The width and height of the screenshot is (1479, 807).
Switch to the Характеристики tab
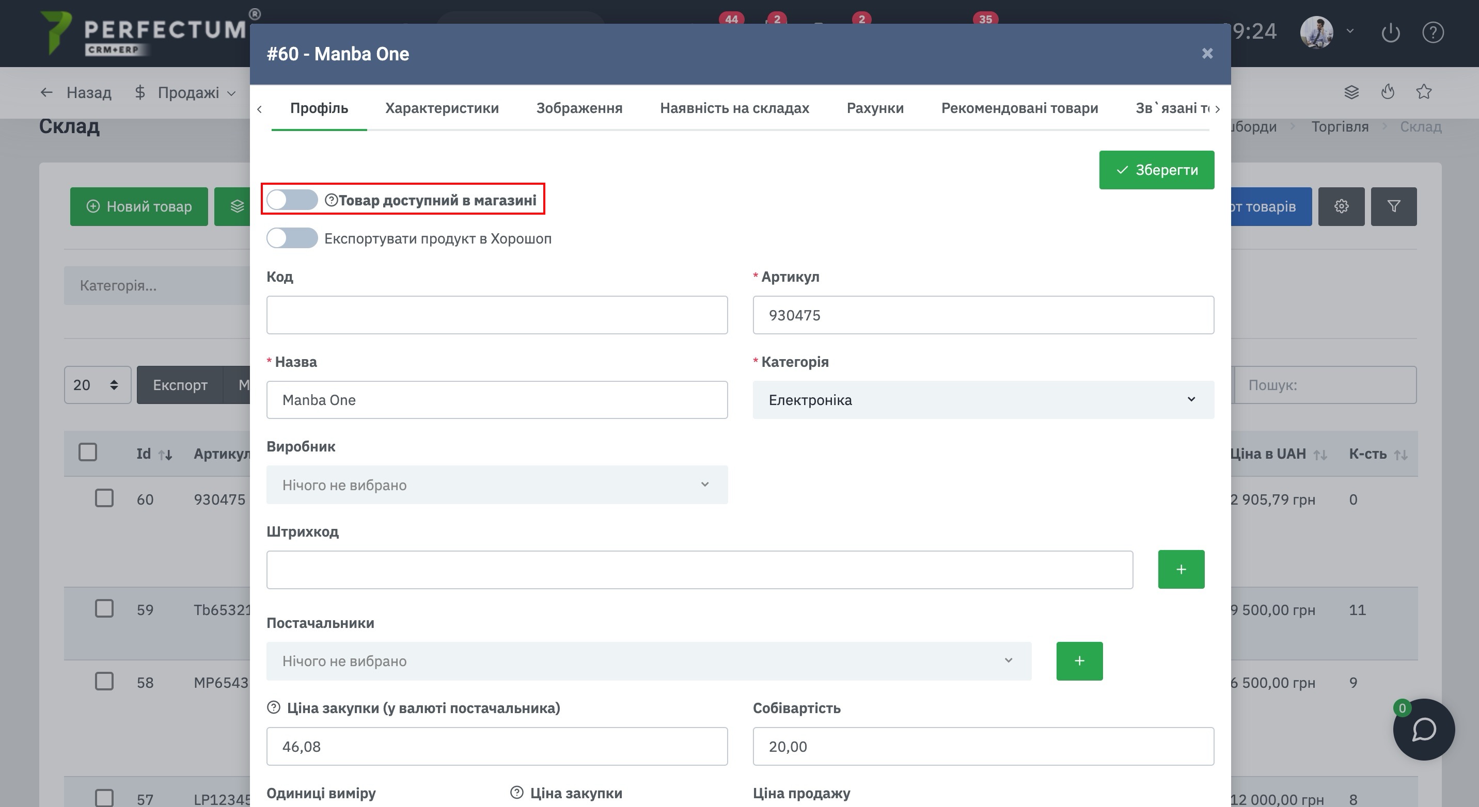tap(442, 108)
